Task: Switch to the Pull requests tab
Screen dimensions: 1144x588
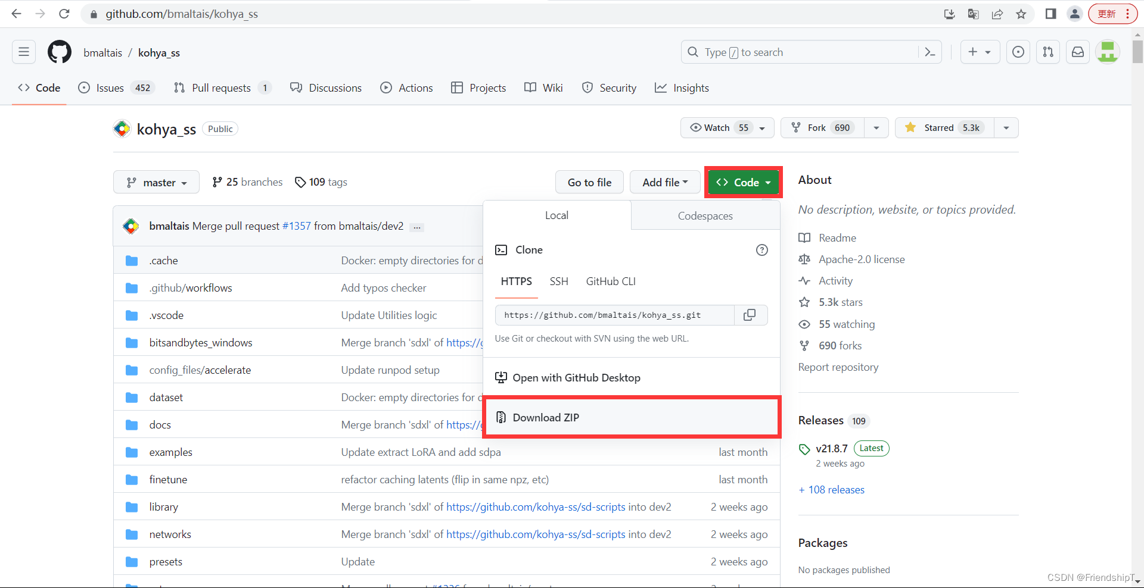Action: [222, 88]
